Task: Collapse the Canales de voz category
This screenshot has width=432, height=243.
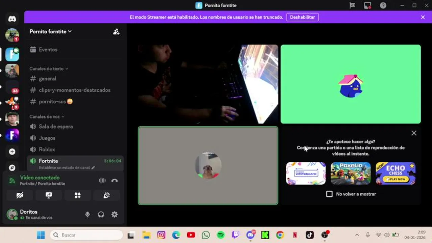Action: click(47, 116)
